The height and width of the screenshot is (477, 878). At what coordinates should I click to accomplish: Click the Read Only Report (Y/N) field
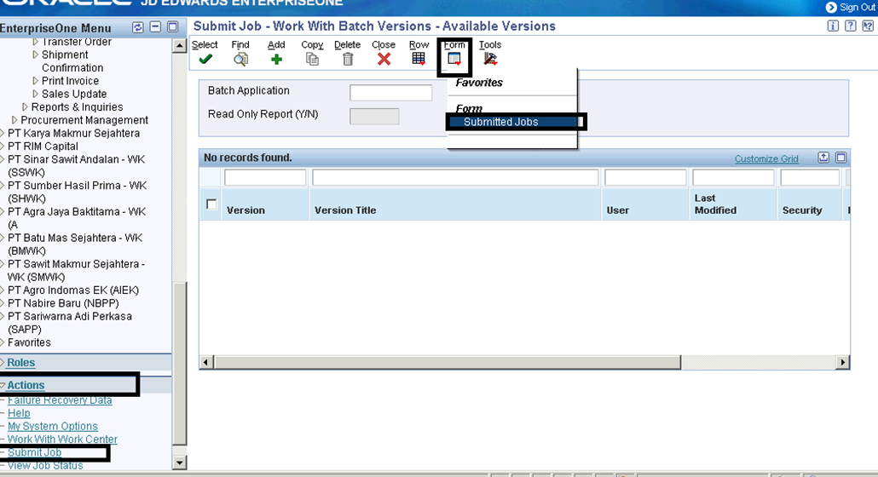[x=374, y=117]
